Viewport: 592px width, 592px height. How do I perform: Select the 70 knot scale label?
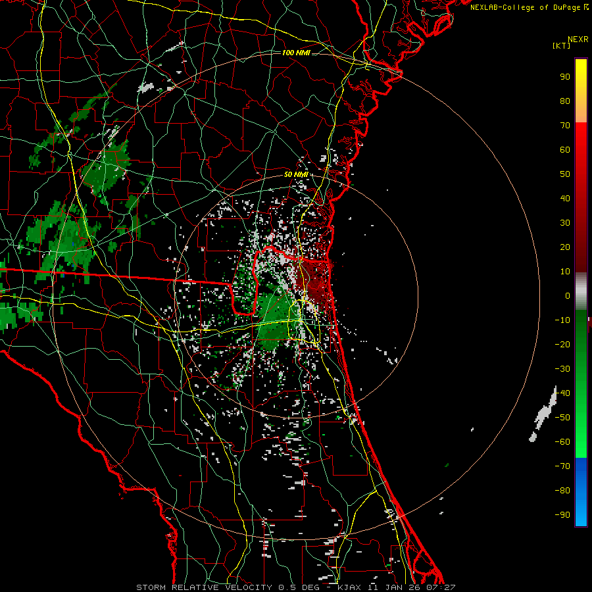coord(565,126)
